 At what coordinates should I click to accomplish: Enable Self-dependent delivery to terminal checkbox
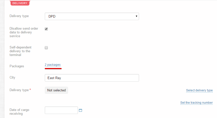[46, 48]
